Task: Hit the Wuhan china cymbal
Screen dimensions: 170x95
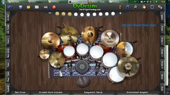Action: [x=110, y=38]
